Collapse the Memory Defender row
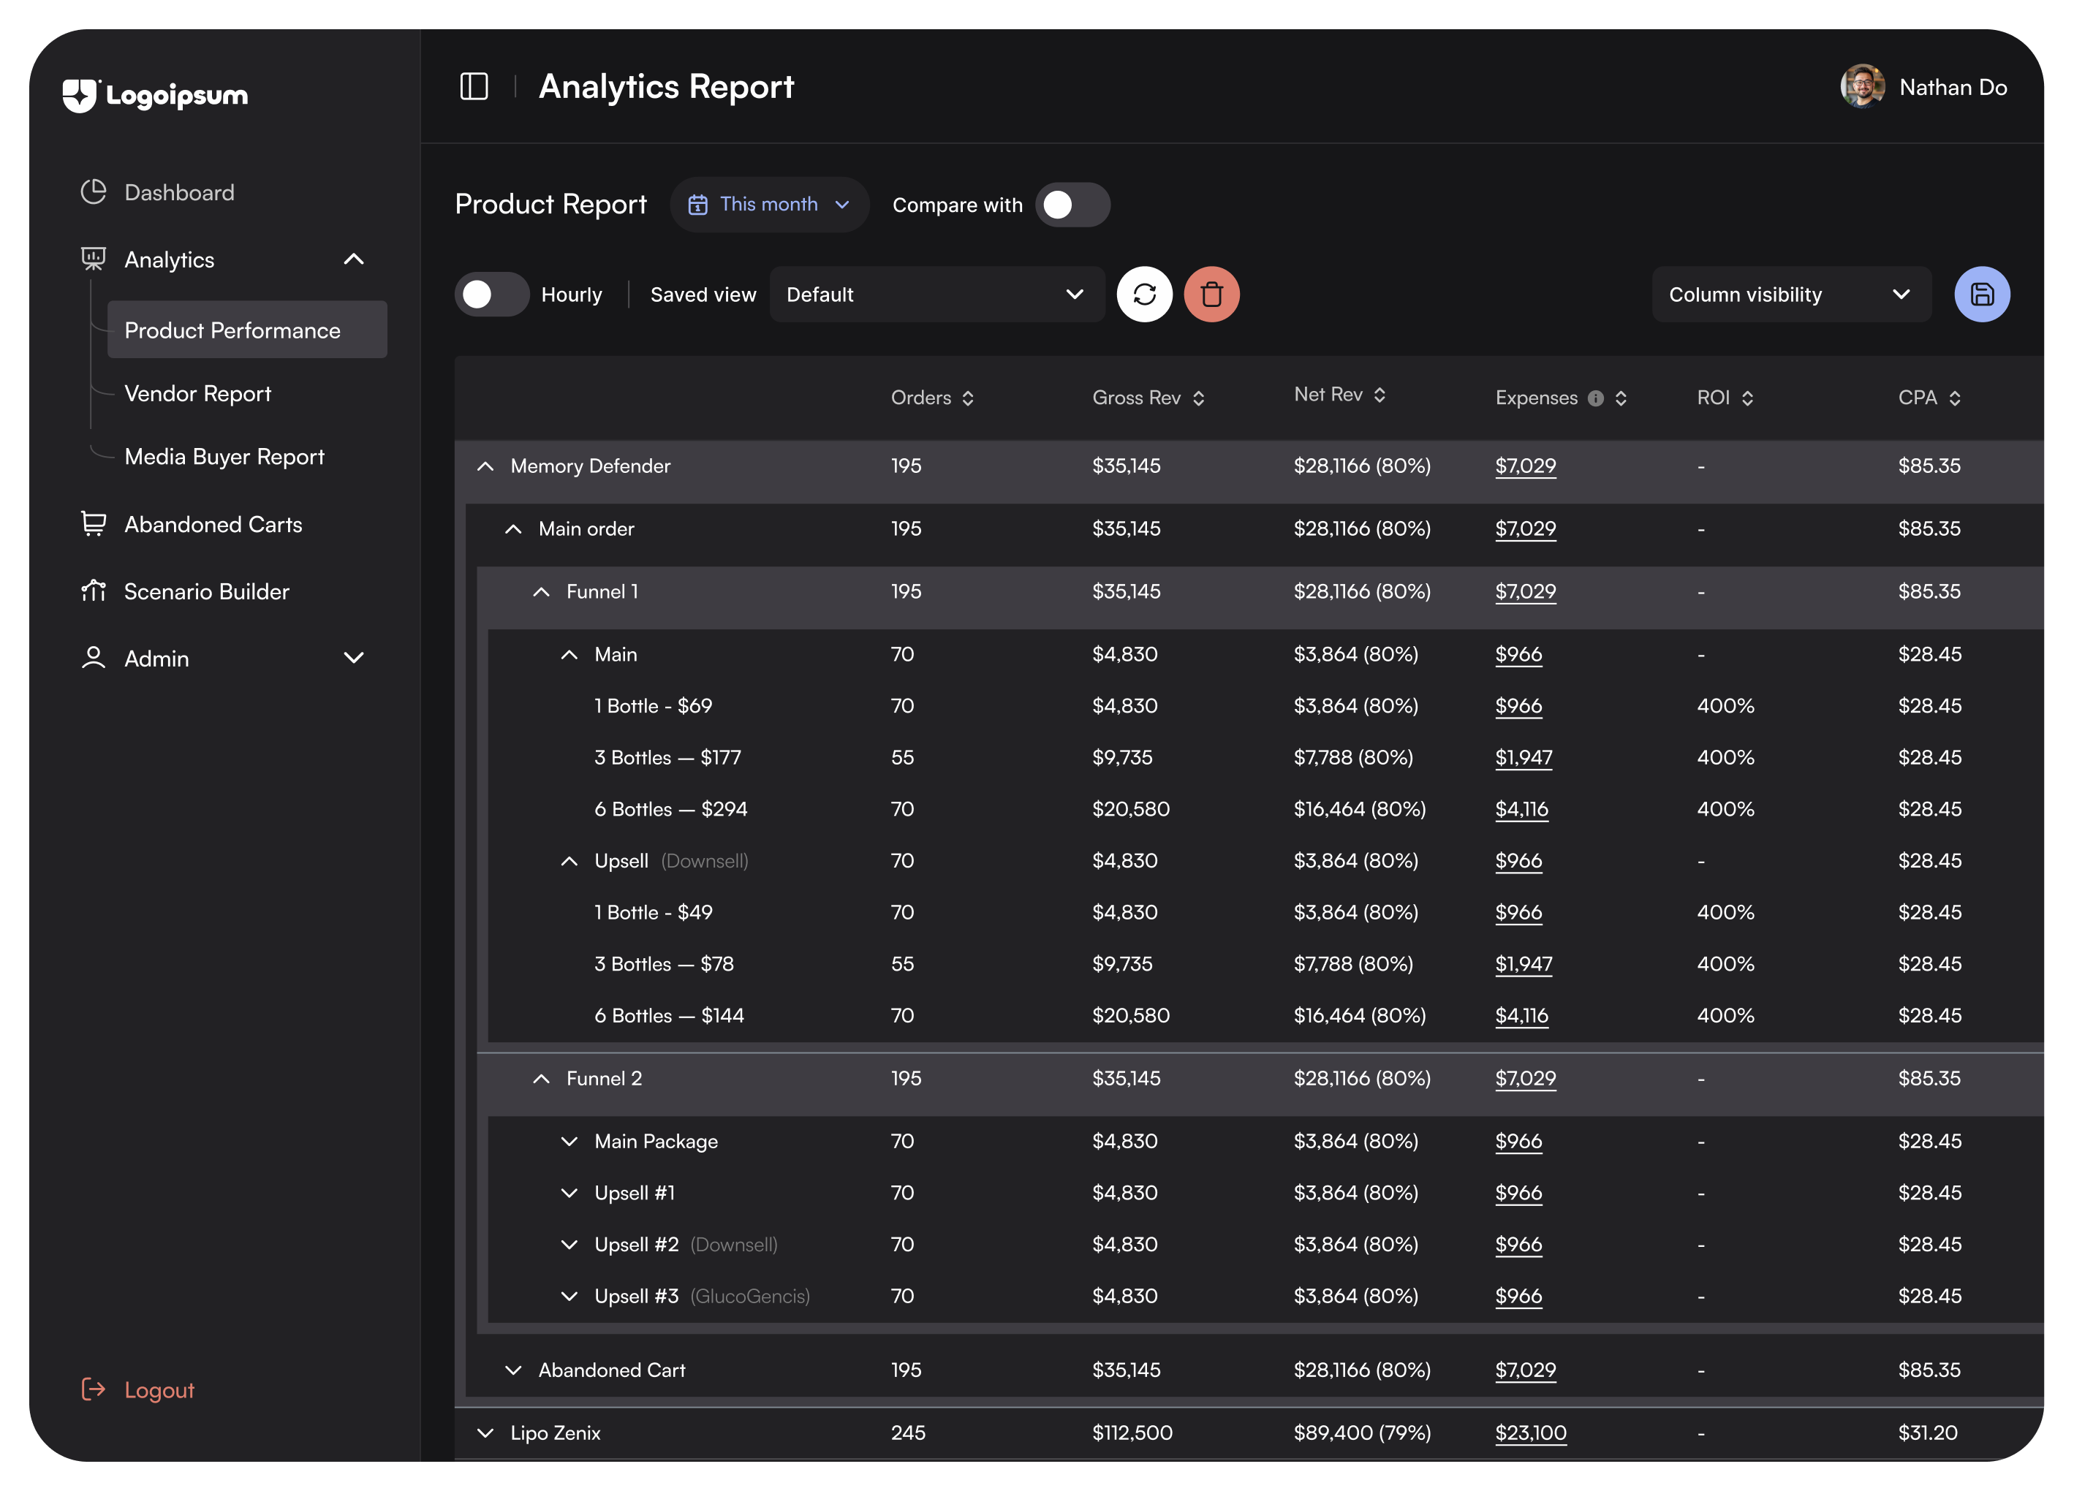Screen dimensions: 2074x1491 coord(485,466)
